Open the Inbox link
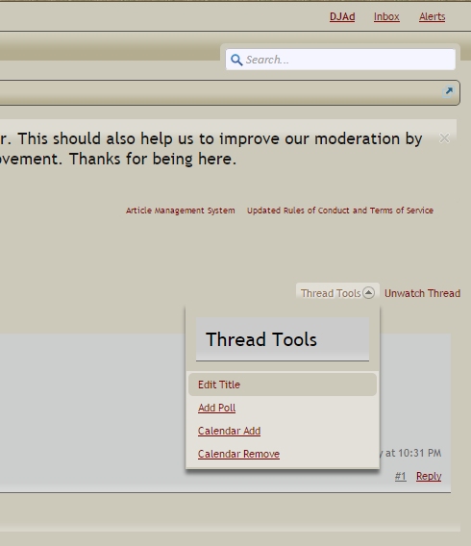471x546 pixels. (386, 16)
